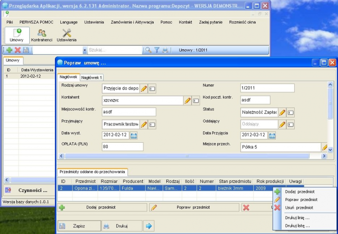Click right arrow of form horizontal scrollbar
Viewport: 338px width, 234px height.
point(324,156)
